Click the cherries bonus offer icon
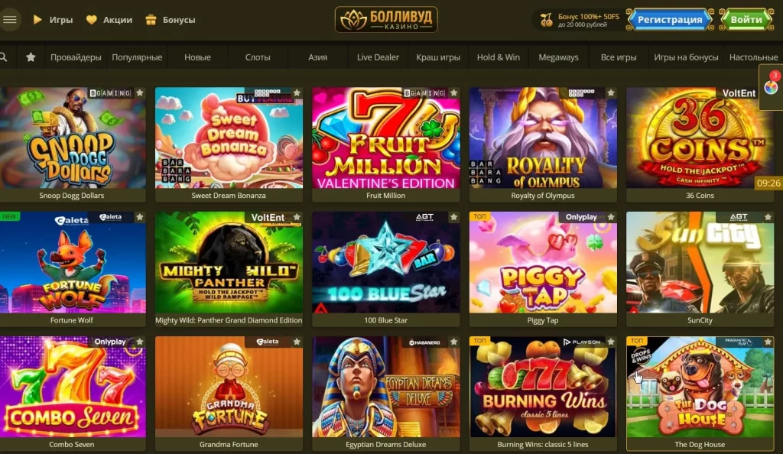 [x=546, y=20]
